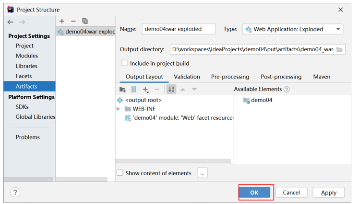Close the Project Structure dialog
The image size is (359, 204).
(341, 10)
